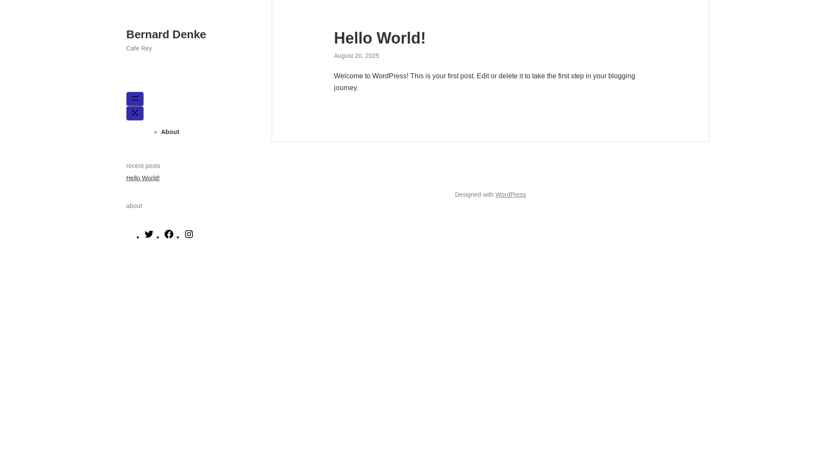The image size is (836, 470).
Task: Click the Hello World! post heading
Action: tap(380, 38)
